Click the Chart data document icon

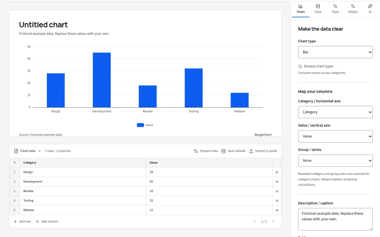(16, 151)
